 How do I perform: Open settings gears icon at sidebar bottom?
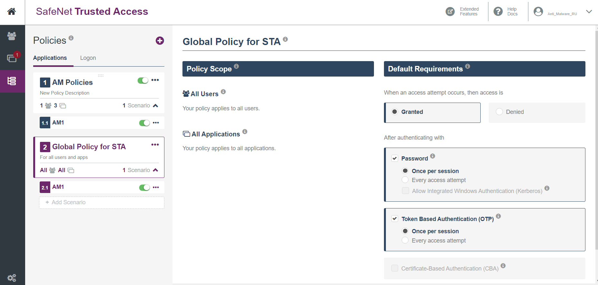point(12,278)
